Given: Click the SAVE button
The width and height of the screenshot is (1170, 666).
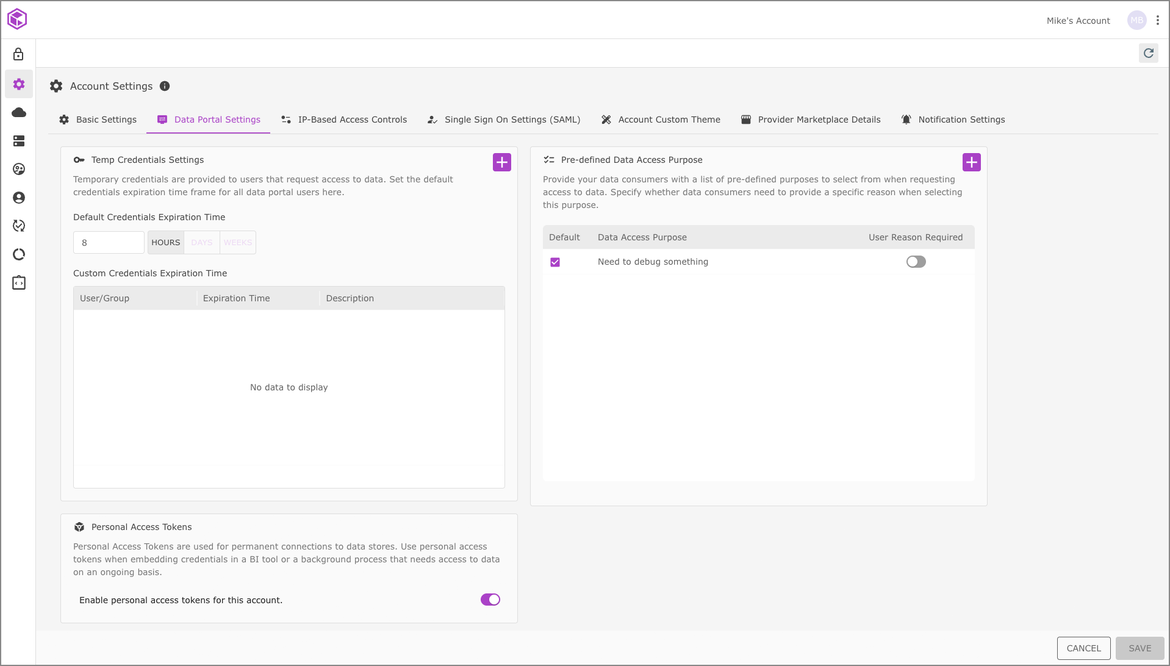Looking at the screenshot, I should (x=1139, y=648).
